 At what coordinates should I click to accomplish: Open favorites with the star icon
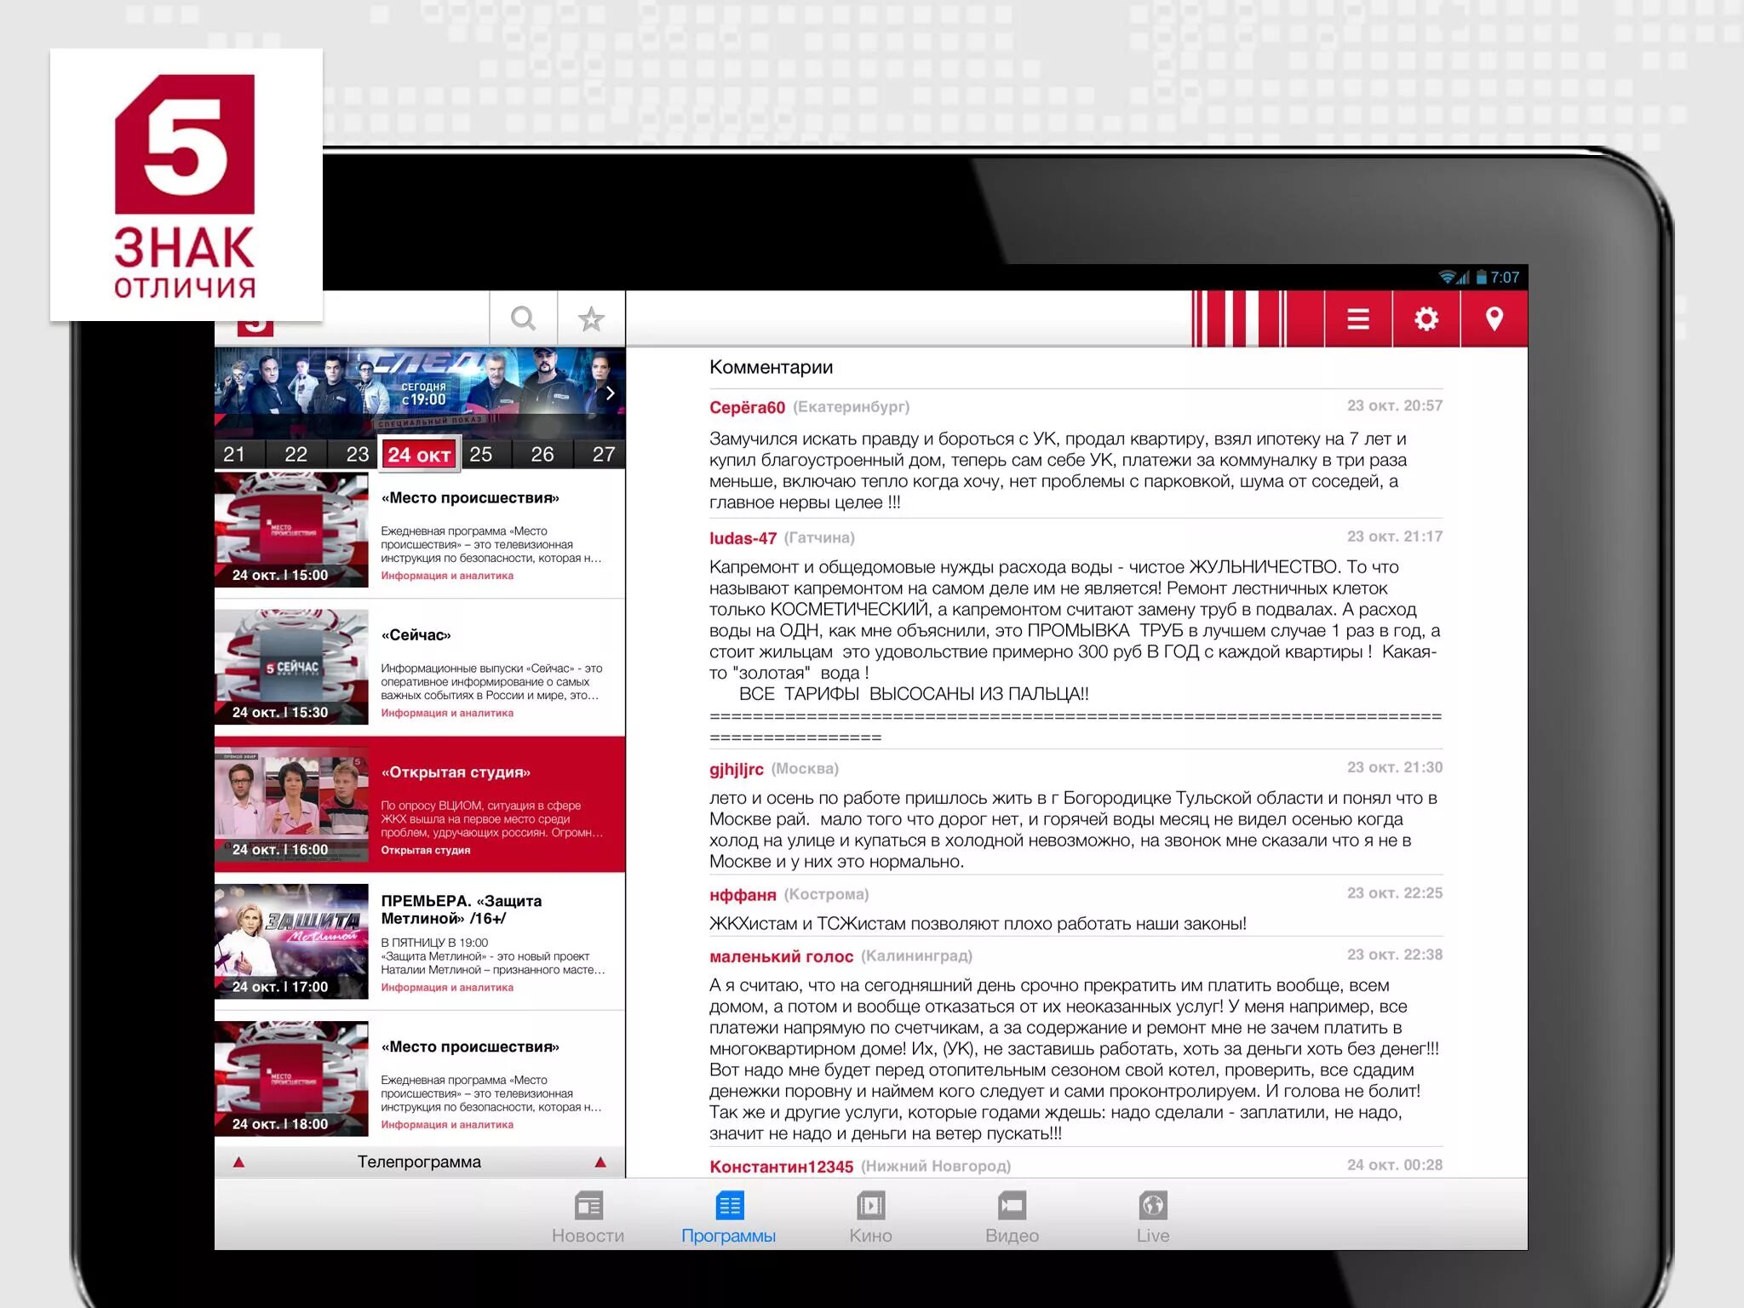point(591,319)
